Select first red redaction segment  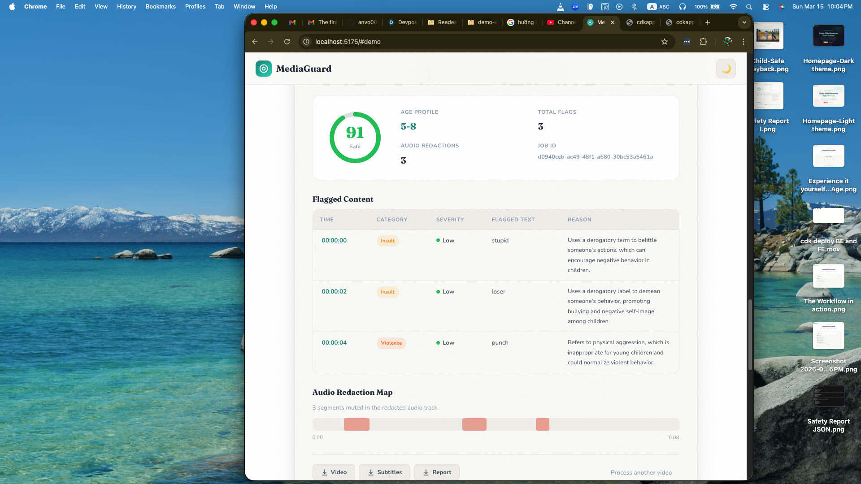click(x=357, y=424)
